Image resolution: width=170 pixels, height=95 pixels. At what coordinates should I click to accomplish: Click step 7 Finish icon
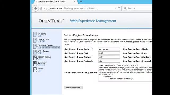point(35,70)
